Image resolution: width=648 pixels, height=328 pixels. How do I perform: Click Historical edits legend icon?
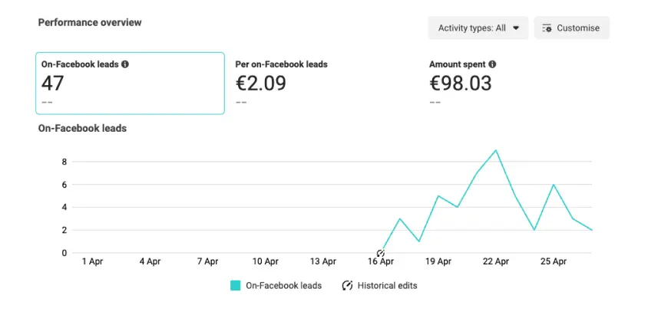(x=347, y=285)
